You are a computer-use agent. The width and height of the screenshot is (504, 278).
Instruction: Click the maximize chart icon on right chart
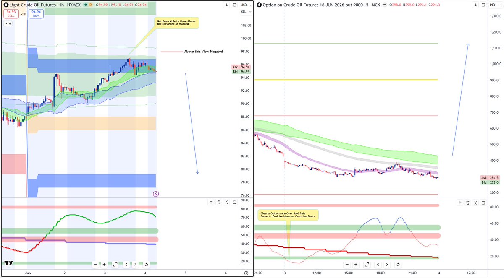pyautogui.click(x=483, y=5)
